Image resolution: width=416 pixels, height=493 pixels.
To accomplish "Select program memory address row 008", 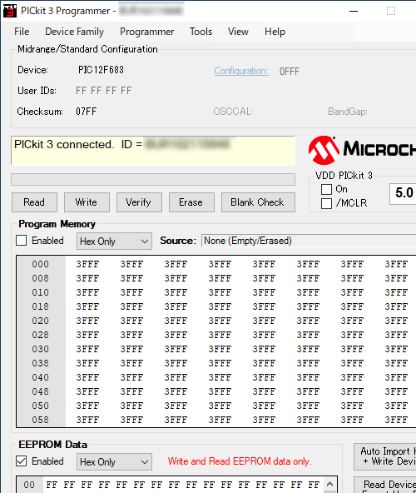I will [41, 278].
